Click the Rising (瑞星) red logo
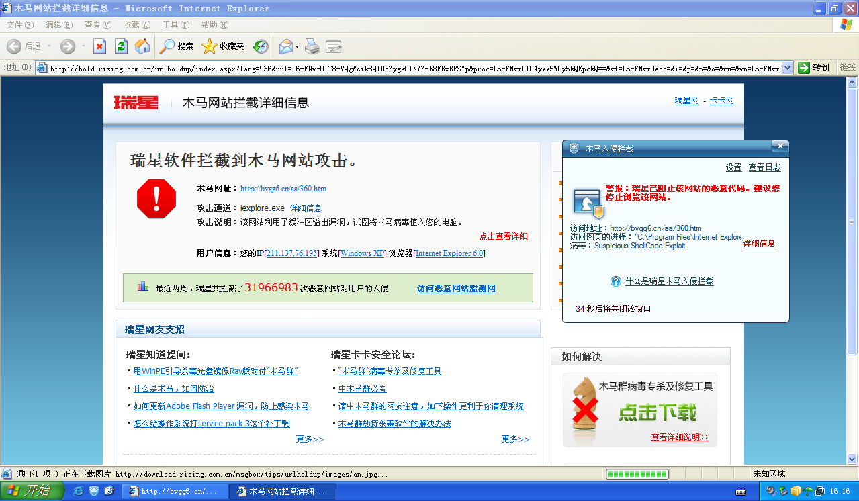The height and width of the screenshot is (501, 859). click(136, 103)
